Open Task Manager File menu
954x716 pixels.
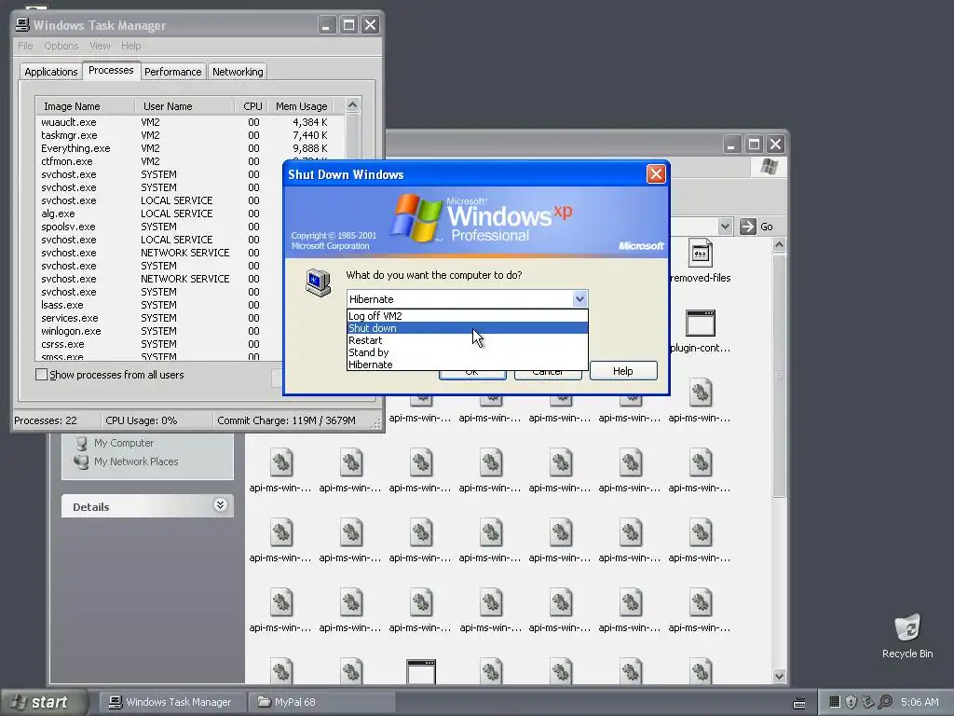coord(25,46)
